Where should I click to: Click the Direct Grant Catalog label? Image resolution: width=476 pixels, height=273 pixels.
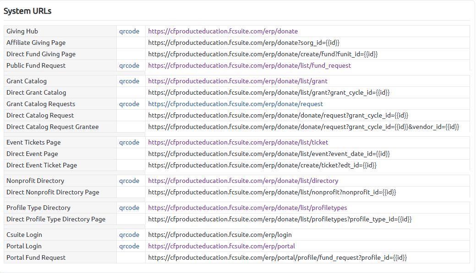click(36, 92)
